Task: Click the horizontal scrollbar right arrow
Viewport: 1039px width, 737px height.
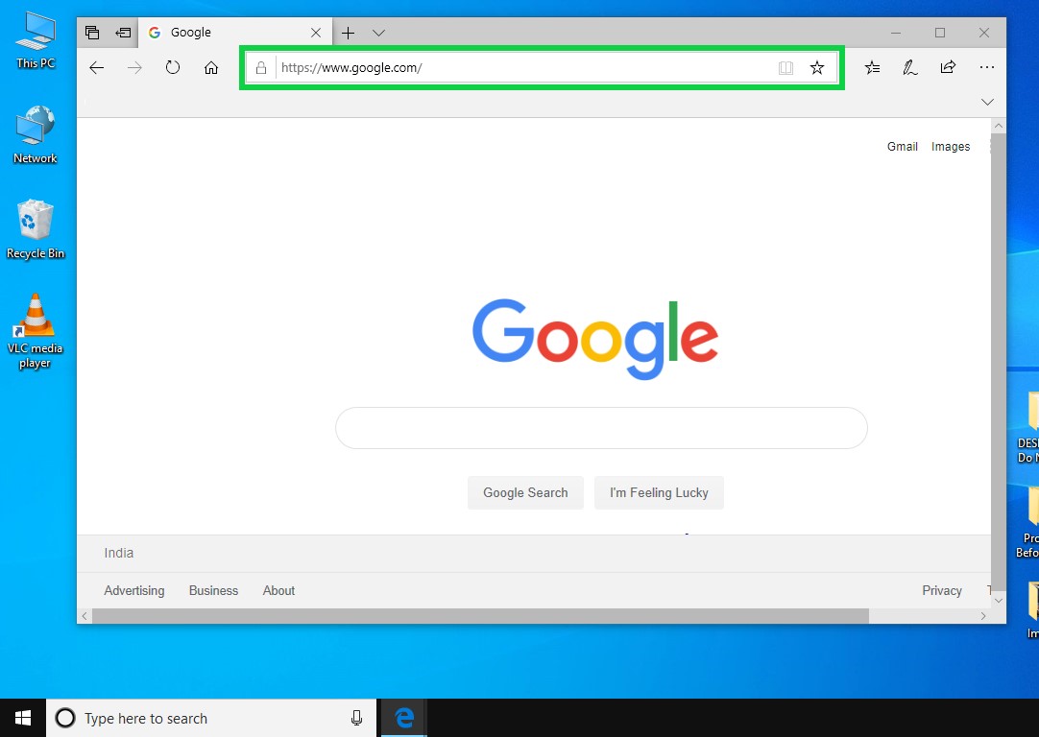Action: click(x=983, y=616)
